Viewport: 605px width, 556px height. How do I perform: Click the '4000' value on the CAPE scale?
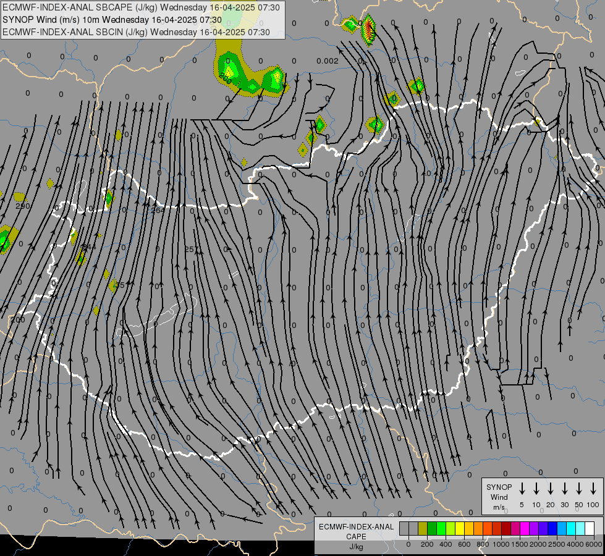click(575, 544)
